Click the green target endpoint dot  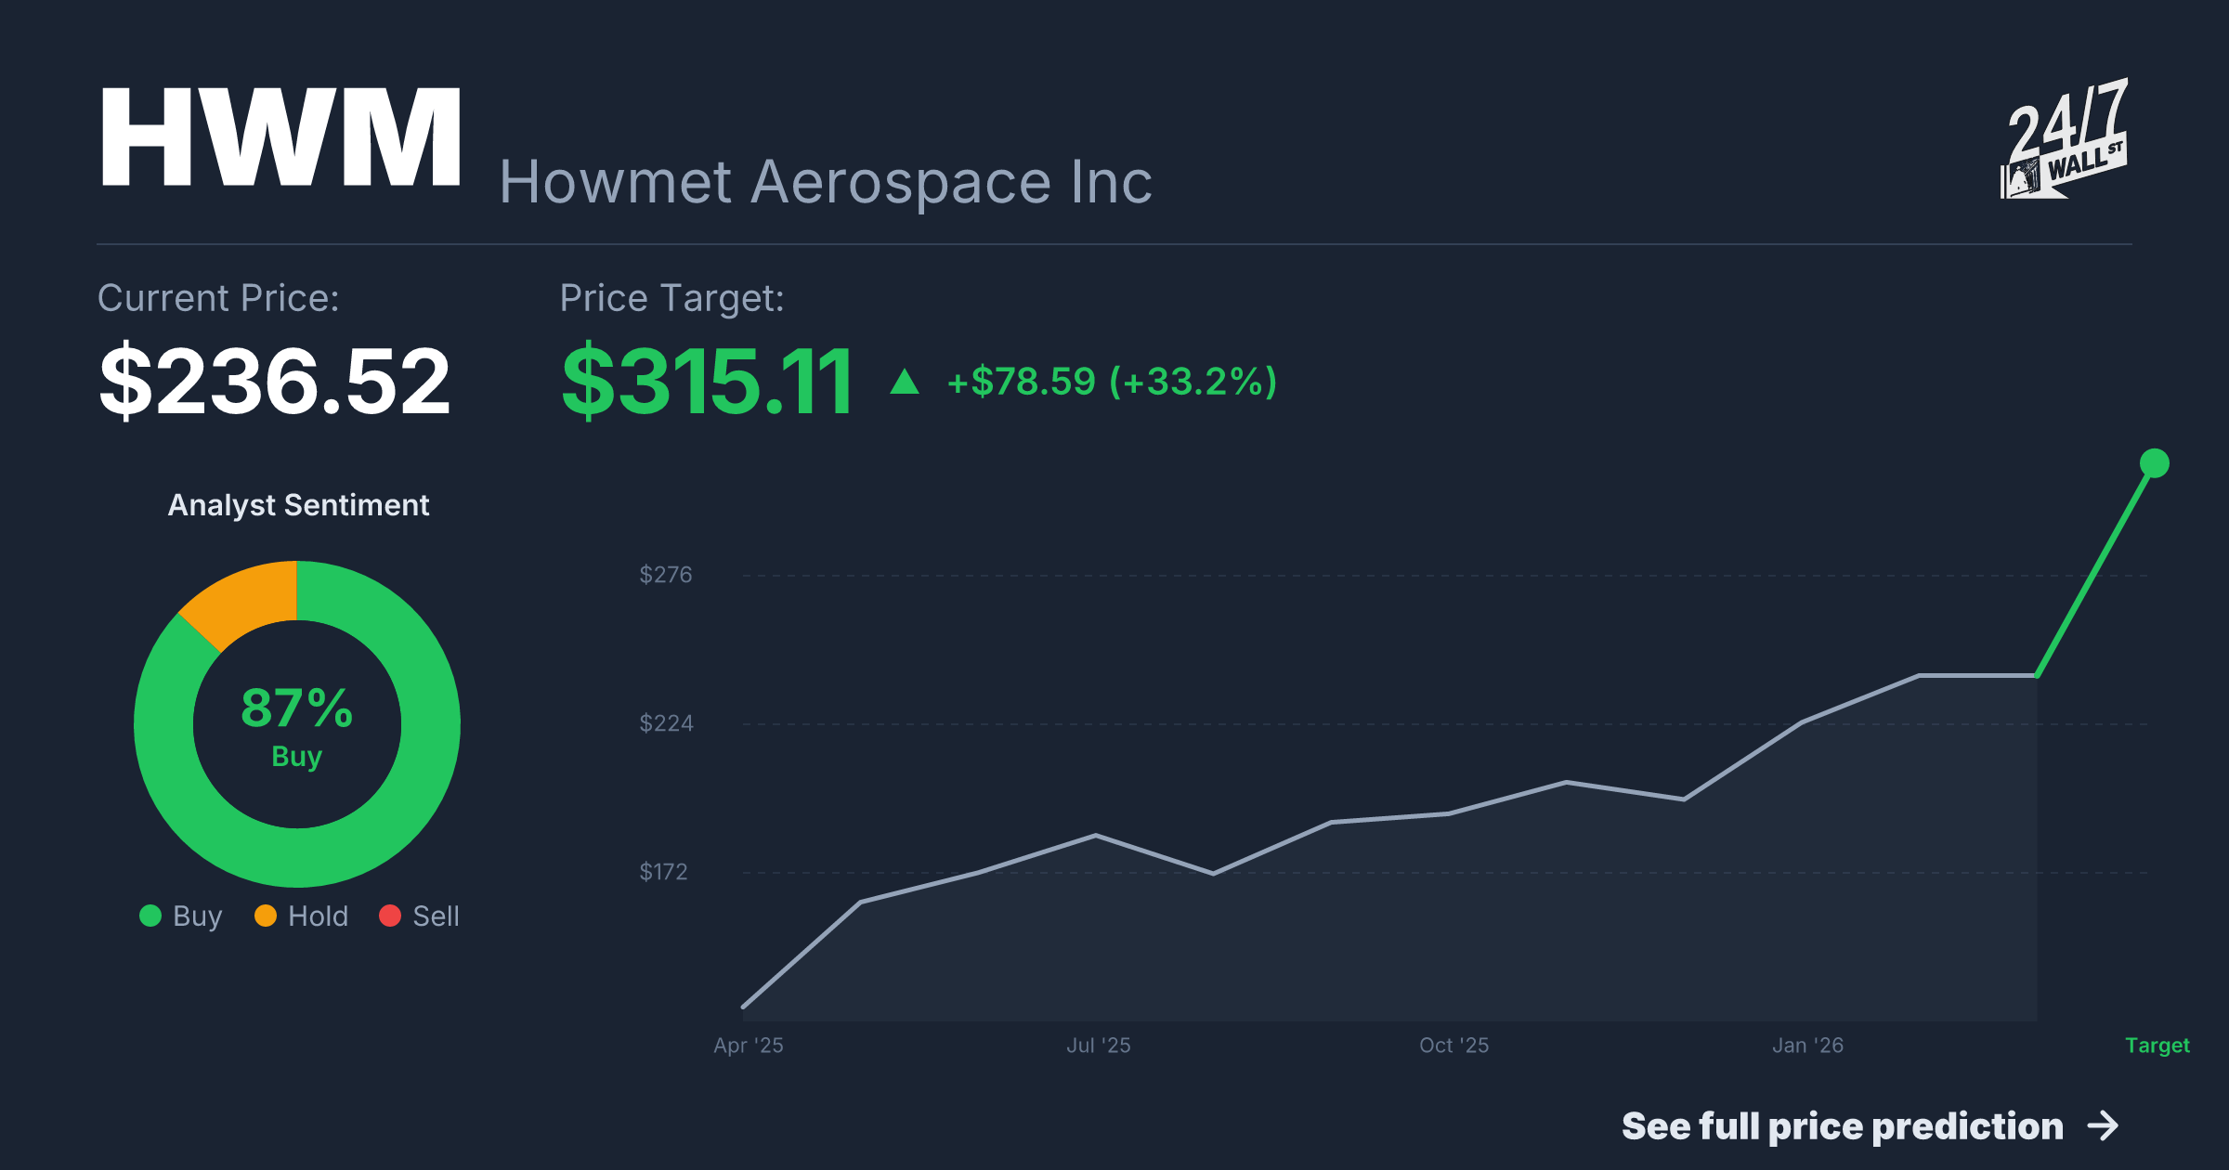tap(2154, 462)
